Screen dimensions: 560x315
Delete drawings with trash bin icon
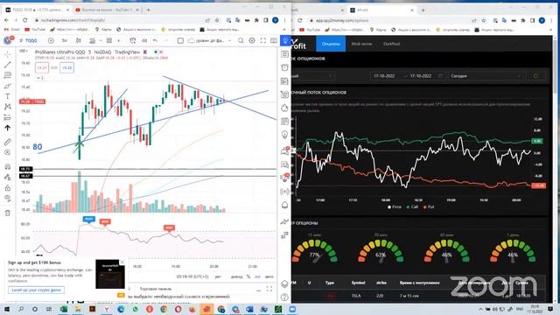8,213
